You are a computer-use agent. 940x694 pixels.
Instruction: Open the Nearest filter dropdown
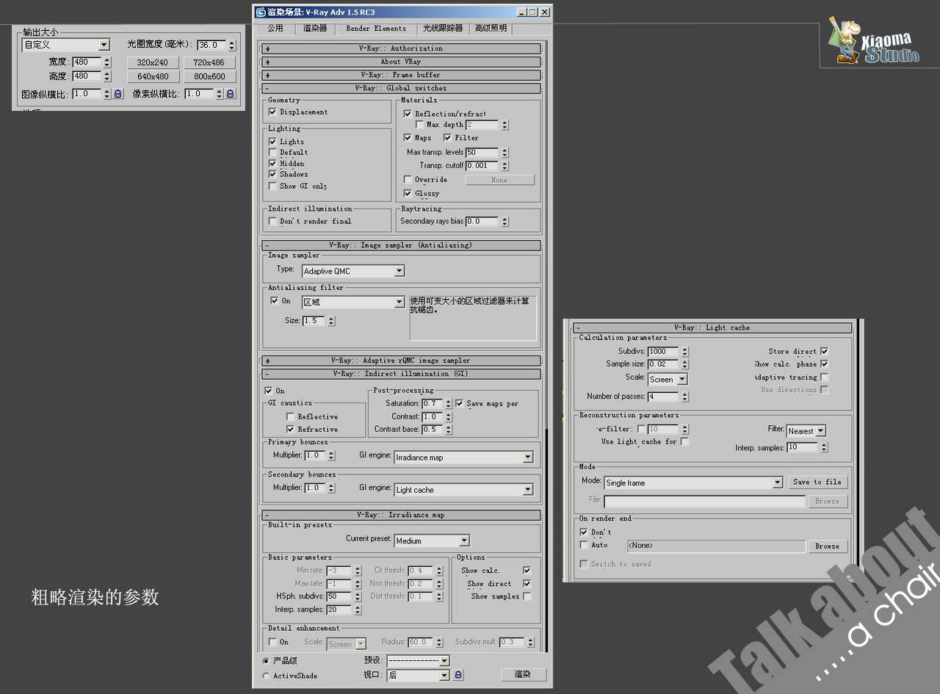806,431
